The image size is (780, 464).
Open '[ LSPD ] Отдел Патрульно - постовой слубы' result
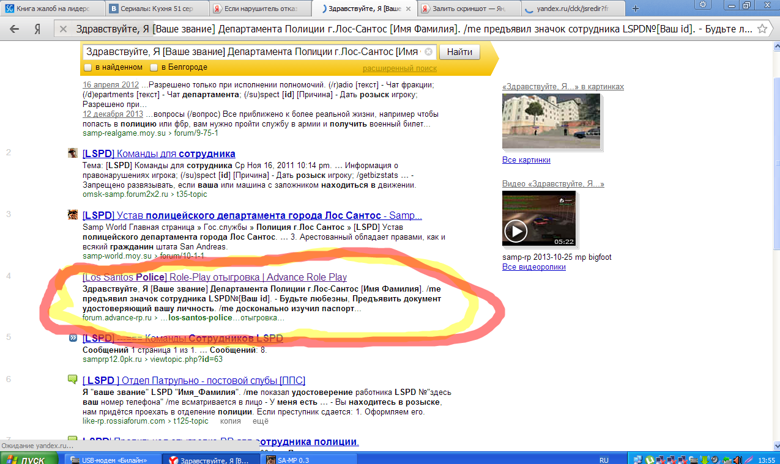194,380
